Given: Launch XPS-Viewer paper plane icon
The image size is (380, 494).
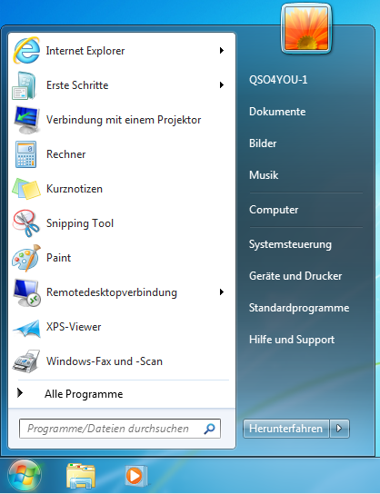Looking at the screenshot, I should click(26, 328).
